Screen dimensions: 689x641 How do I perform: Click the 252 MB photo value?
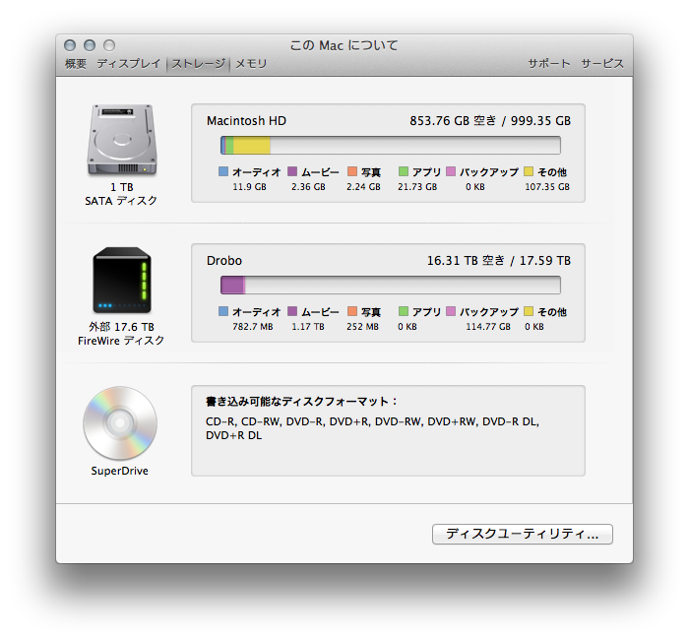[x=362, y=327]
